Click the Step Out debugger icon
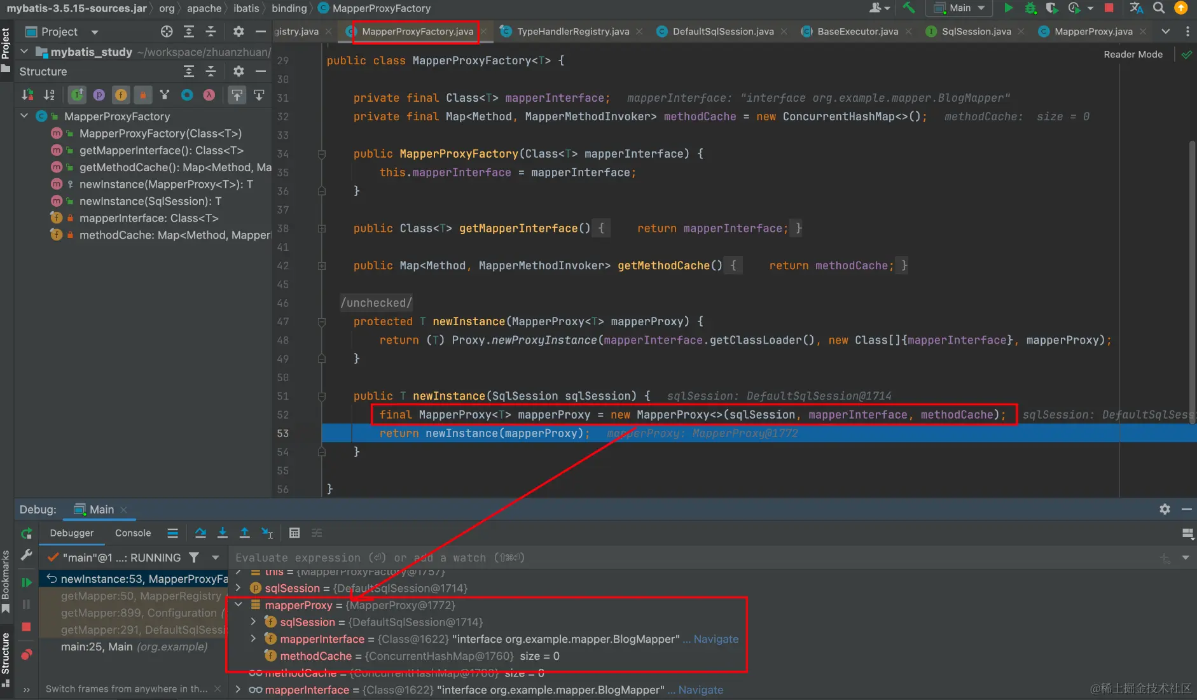1197x700 pixels. click(245, 533)
